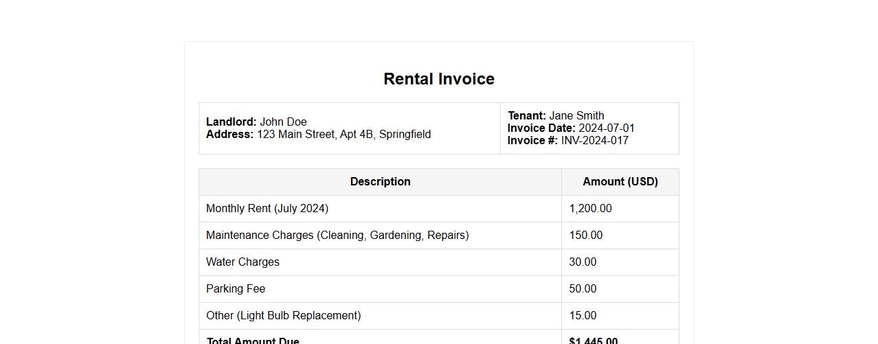Select the Tenant: Jane Smith line
This screenshot has height=344, width=878.
click(556, 116)
